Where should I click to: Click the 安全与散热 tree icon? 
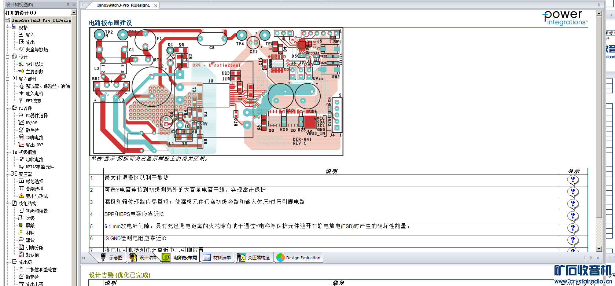(x=21, y=49)
